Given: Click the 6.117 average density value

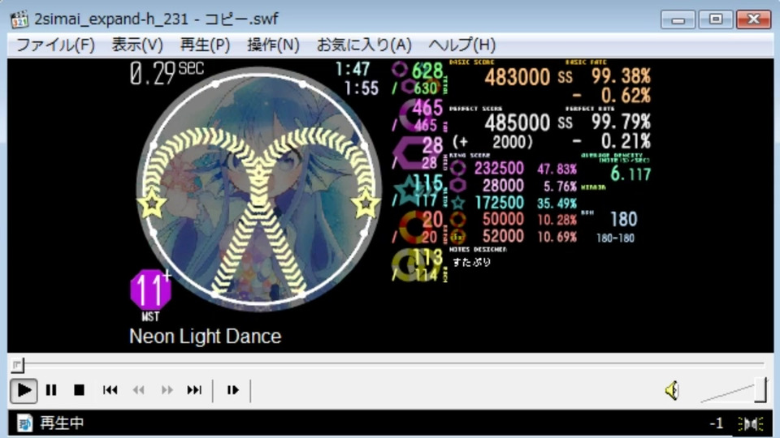Looking at the screenshot, I should 630,174.
